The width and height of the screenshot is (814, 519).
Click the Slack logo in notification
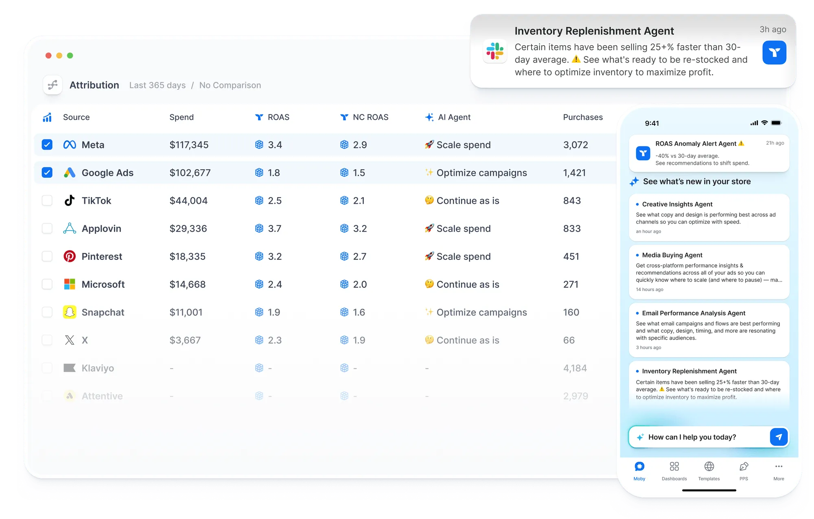pyautogui.click(x=495, y=52)
